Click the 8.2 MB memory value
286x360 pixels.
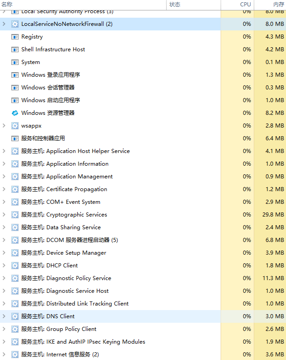click(x=275, y=113)
